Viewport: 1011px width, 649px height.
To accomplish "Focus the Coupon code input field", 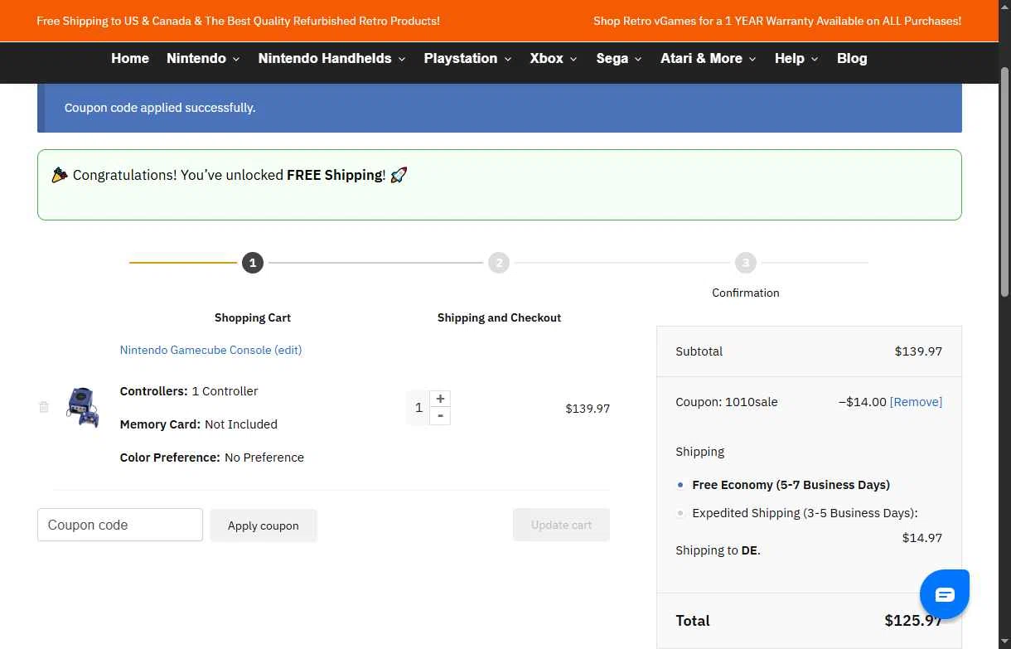I will [x=120, y=525].
